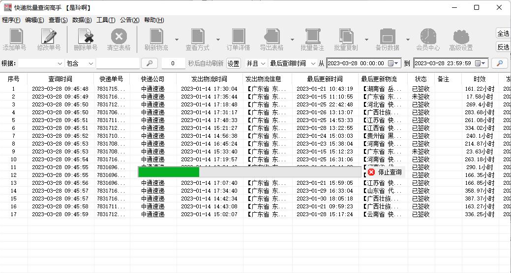This screenshot has width=511, height=273.
Task: Click the green query progress bar
Action: pyautogui.click(x=249, y=172)
